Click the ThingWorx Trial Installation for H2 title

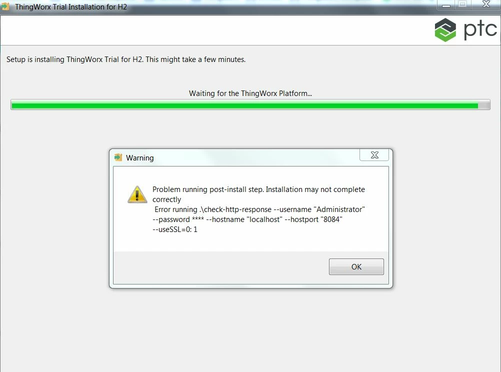(x=71, y=6)
